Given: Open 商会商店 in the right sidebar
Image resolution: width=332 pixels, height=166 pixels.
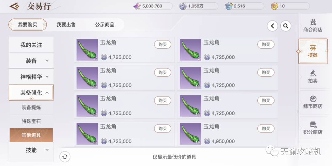Looking at the screenshot, I should (x=313, y=26).
